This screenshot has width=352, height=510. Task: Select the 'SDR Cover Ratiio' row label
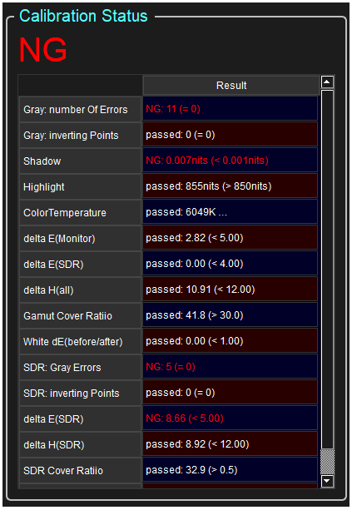[81, 471]
